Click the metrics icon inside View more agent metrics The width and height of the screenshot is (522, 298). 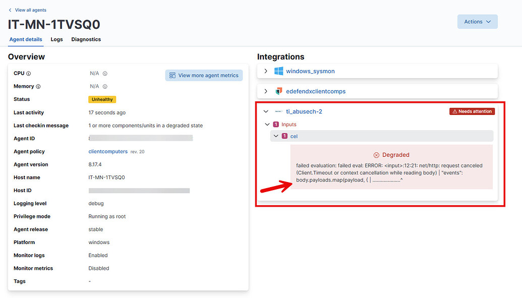pos(172,75)
